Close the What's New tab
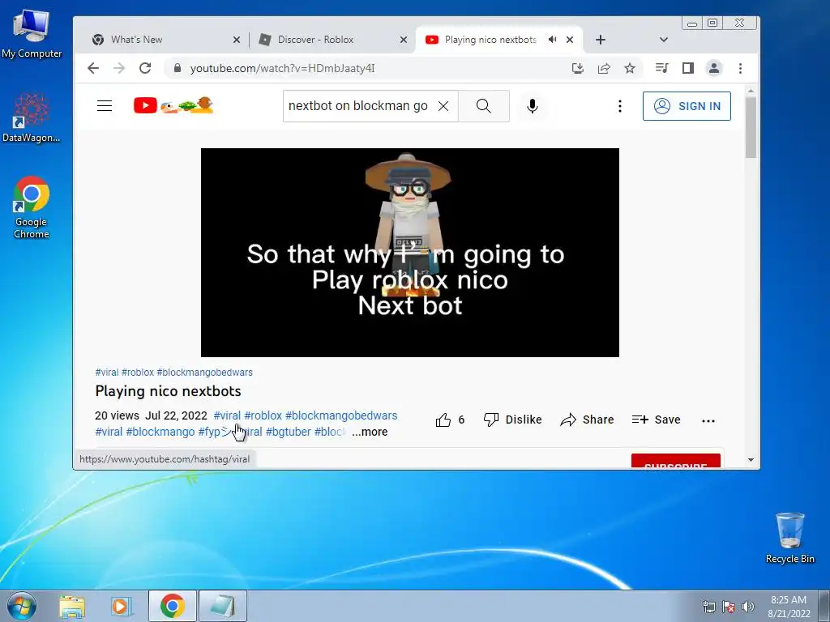The height and width of the screenshot is (622, 830). pos(237,40)
